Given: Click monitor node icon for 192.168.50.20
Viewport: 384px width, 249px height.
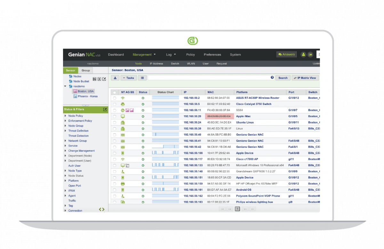Looking at the screenshot, I should coord(123,116).
